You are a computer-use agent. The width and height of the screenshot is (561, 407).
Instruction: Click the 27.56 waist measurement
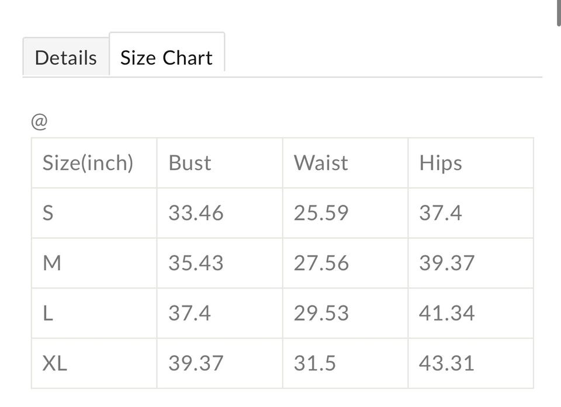coord(321,263)
